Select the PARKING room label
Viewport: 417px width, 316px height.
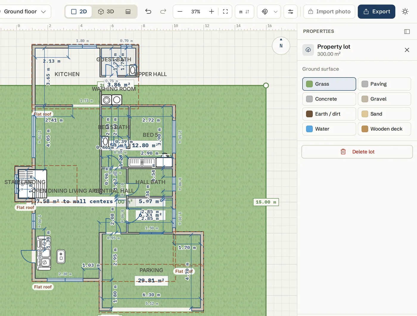coord(151,270)
